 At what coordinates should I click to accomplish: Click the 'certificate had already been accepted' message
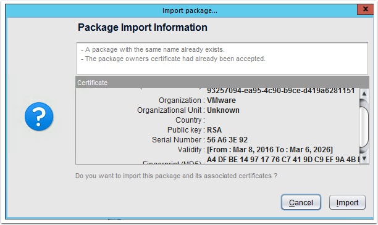pos(173,59)
